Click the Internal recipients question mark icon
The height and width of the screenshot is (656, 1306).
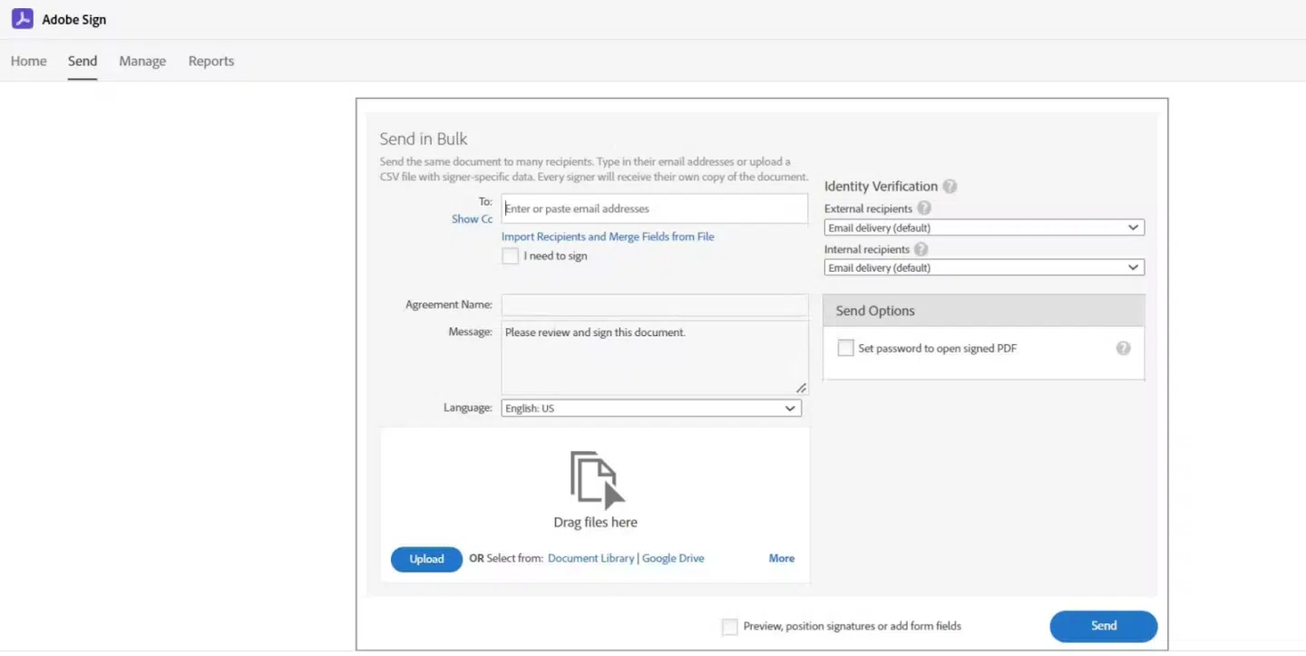coord(921,249)
